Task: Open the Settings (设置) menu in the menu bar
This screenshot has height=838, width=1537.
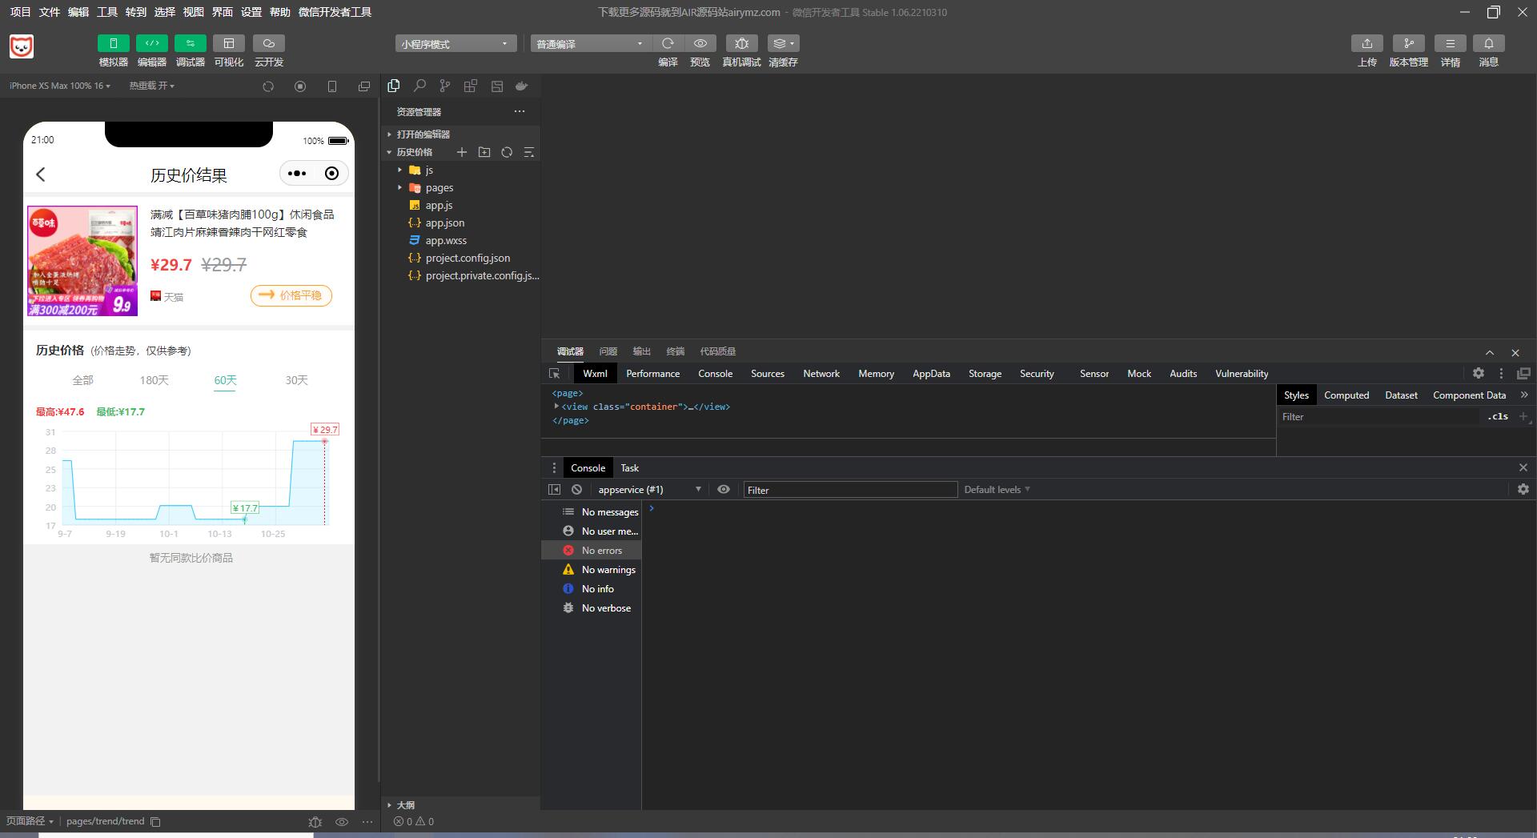Action: (x=251, y=12)
